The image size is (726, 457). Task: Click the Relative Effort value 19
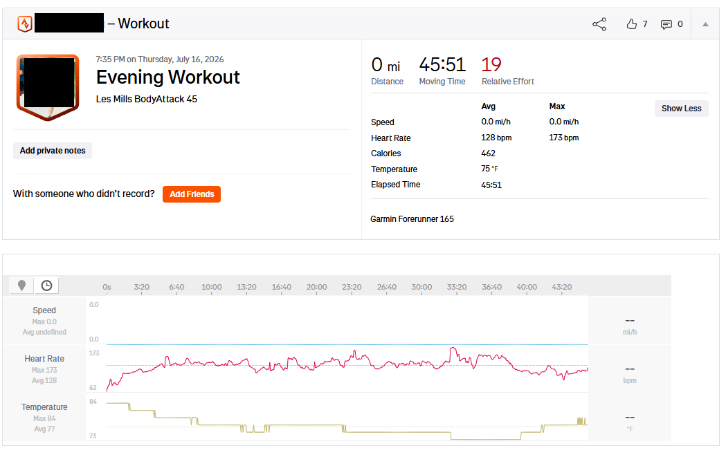491,65
